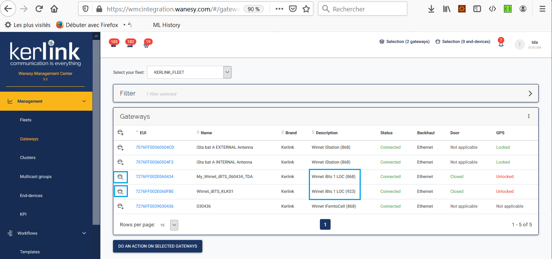Screen dimensions: 552x259
Task: Open Clusters in the sidebar menu
Action: point(27,157)
